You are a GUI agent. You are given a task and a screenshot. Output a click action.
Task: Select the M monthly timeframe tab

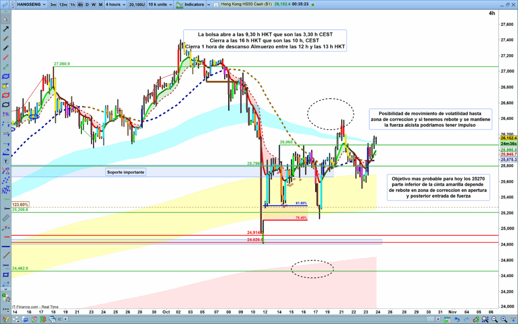pyautogui.click(x=100, y=4)
